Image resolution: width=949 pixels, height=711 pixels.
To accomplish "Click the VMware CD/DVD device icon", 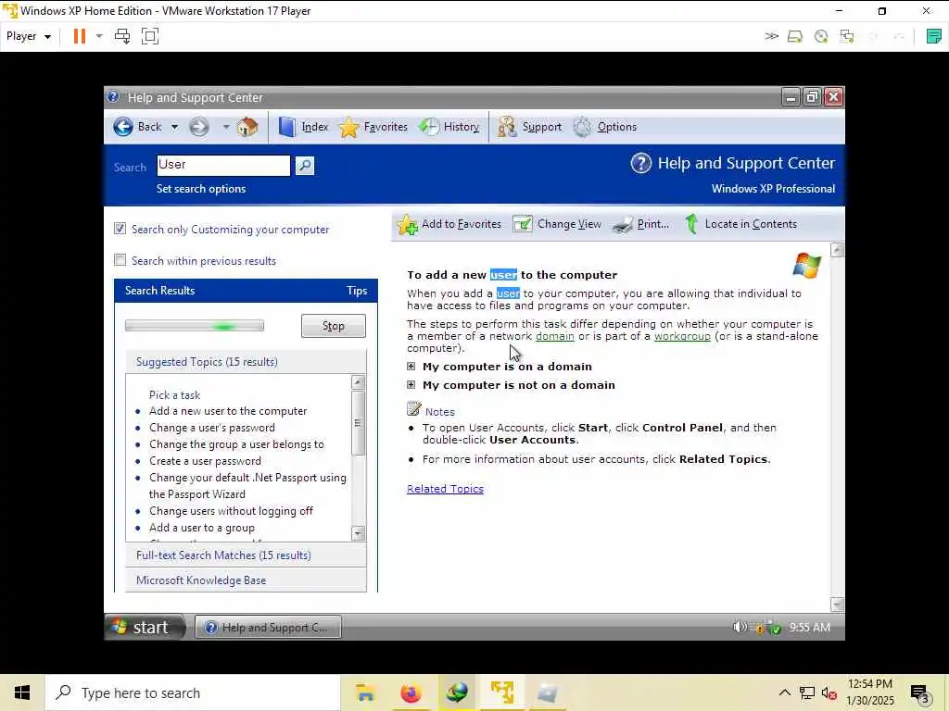I will point(821,37).
